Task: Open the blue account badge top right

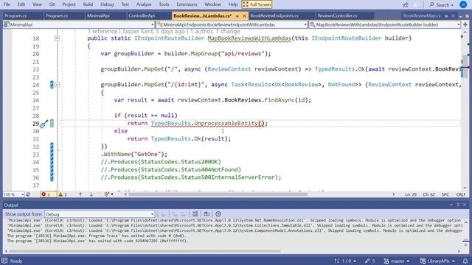Action: pos(464,4)
